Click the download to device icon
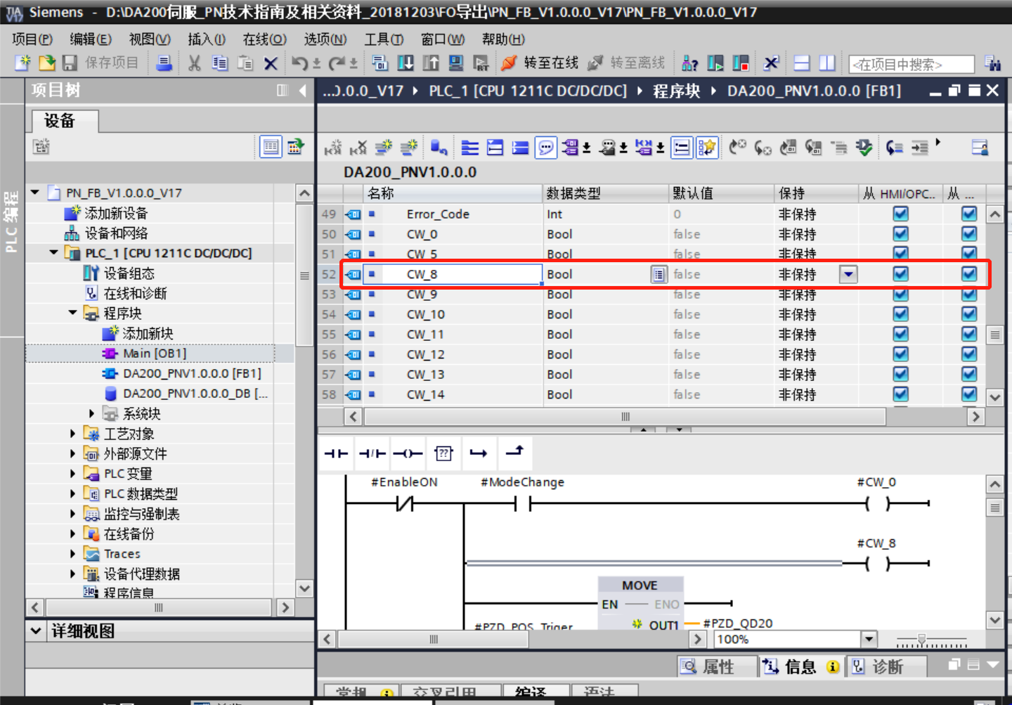The image size is (1012, 705). click(406, 63)
